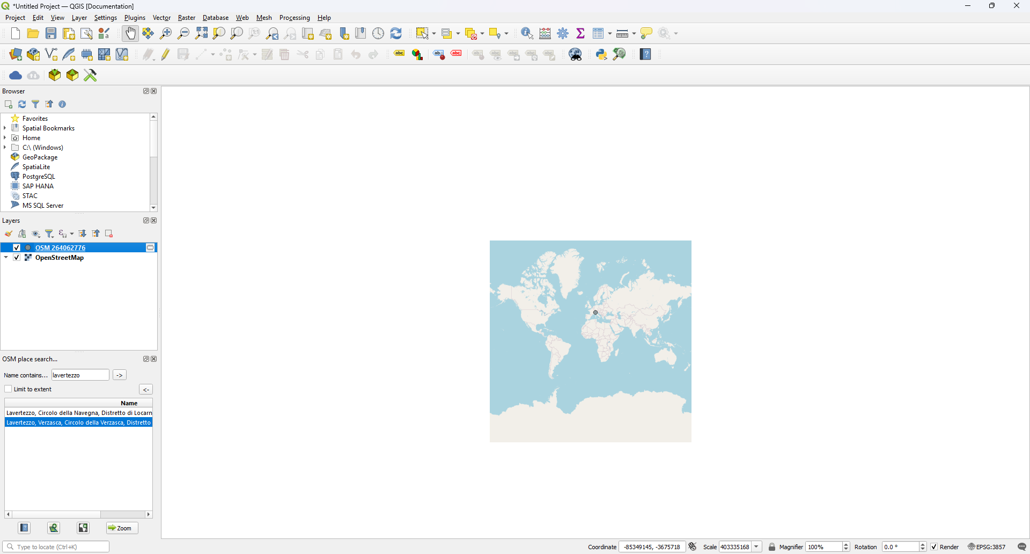Viewport: 1030px width, 554px height.
Task: Click the Zoom Full extent icon
Action: coord(202,33)
